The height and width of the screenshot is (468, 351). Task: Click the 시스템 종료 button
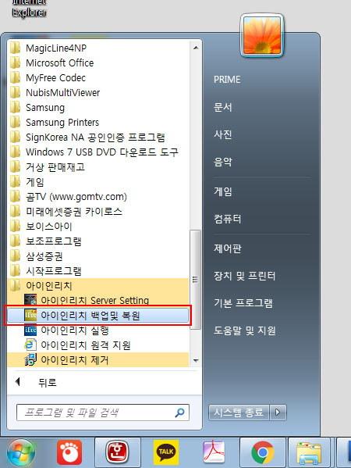(x=239, y=413)
